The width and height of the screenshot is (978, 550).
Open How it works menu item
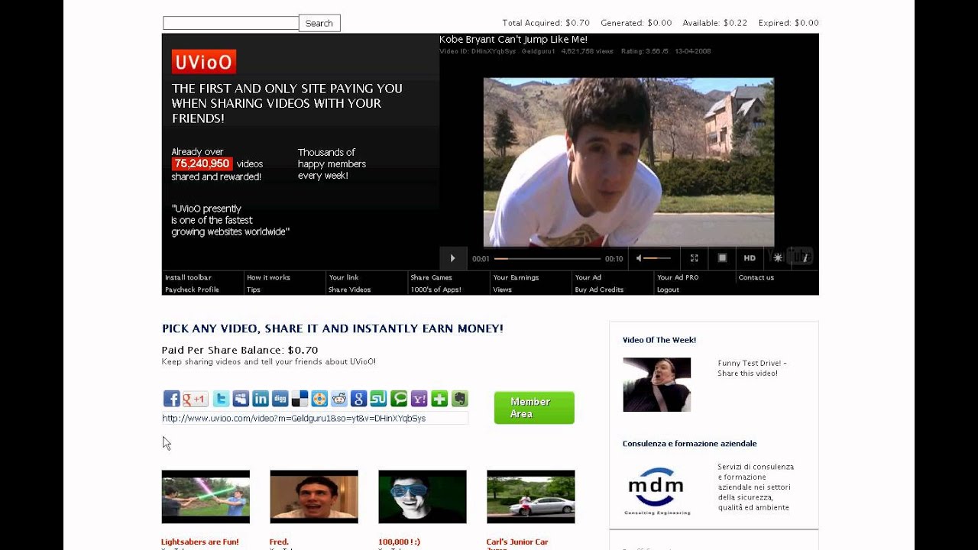pyautogui.click(x=268, y=277)
